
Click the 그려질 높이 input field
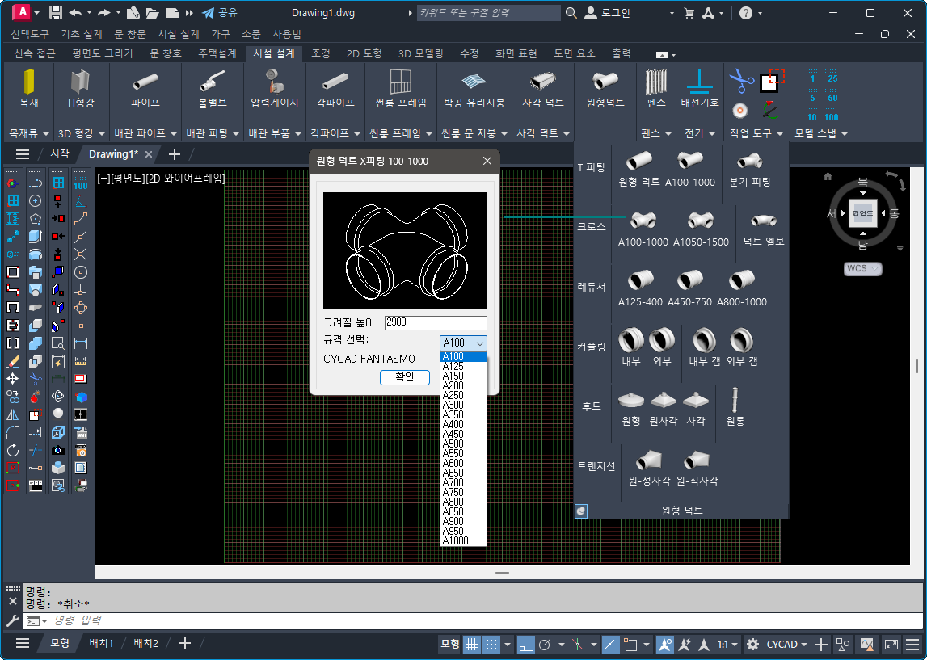click(436, 323)
